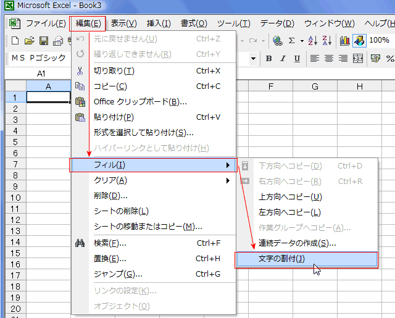Viewport: 395px width, 318px height.
Task: Choose Move or Copy Sheet (シートの移動またはコピー)
Action: 154,227
